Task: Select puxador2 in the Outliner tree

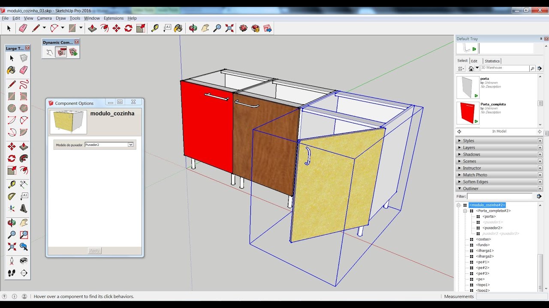Action: tap(492, 228)
